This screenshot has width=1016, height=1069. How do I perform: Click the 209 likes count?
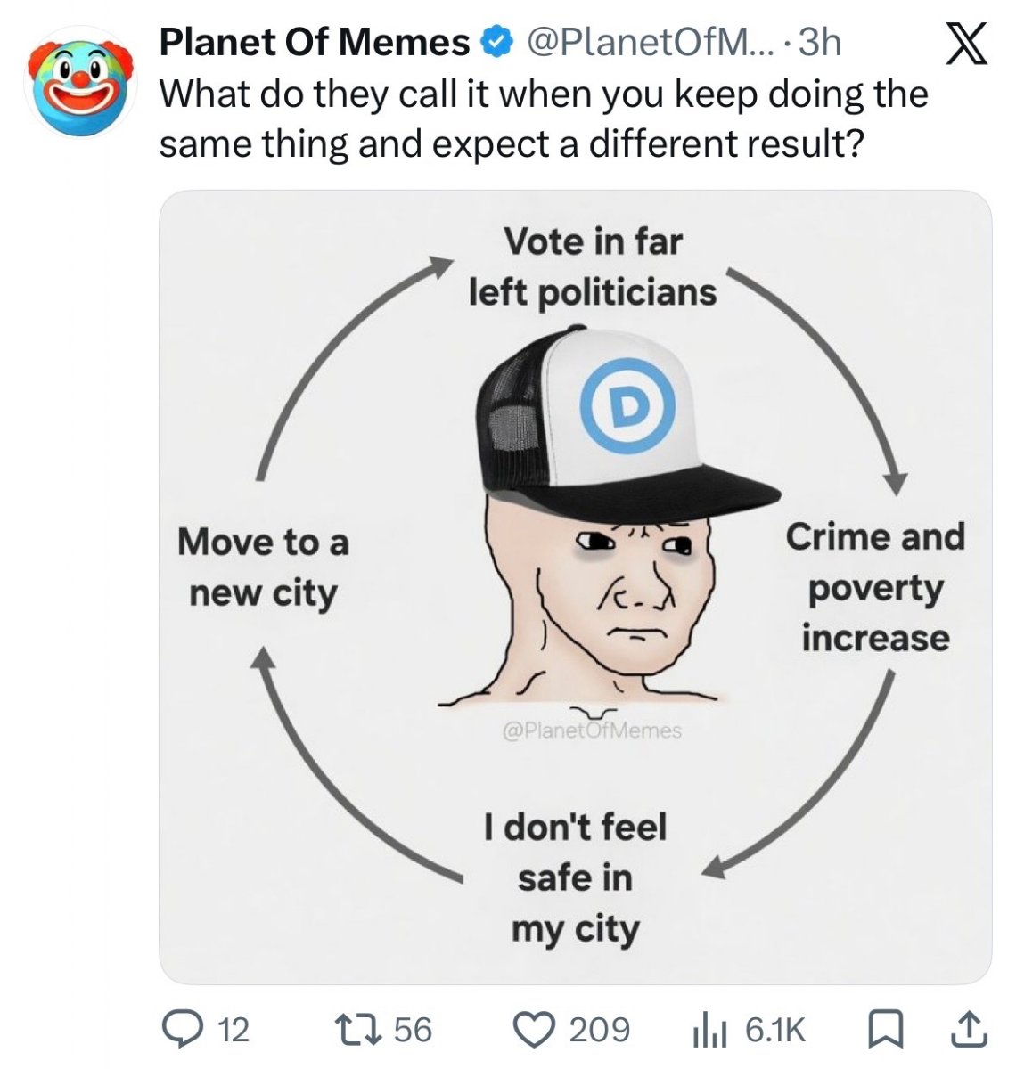[600, 1031]
